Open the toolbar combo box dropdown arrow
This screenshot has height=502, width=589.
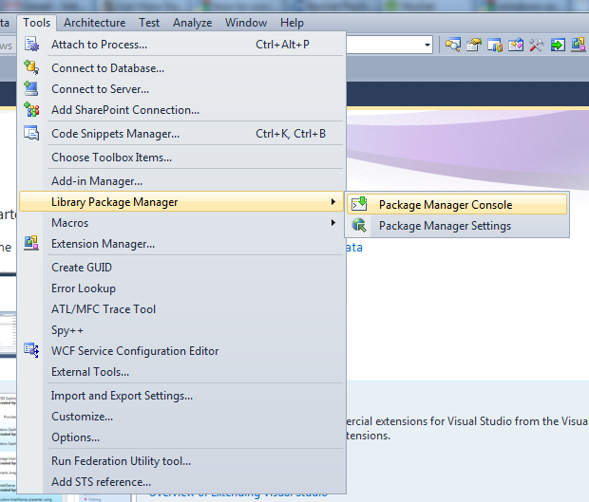point(427,45)
